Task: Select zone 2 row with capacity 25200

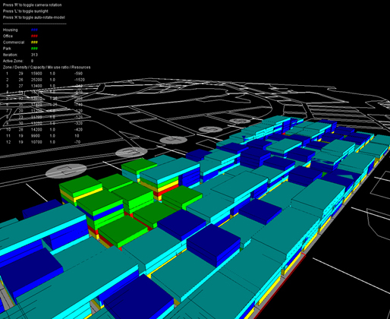Action: pos(45,80)
